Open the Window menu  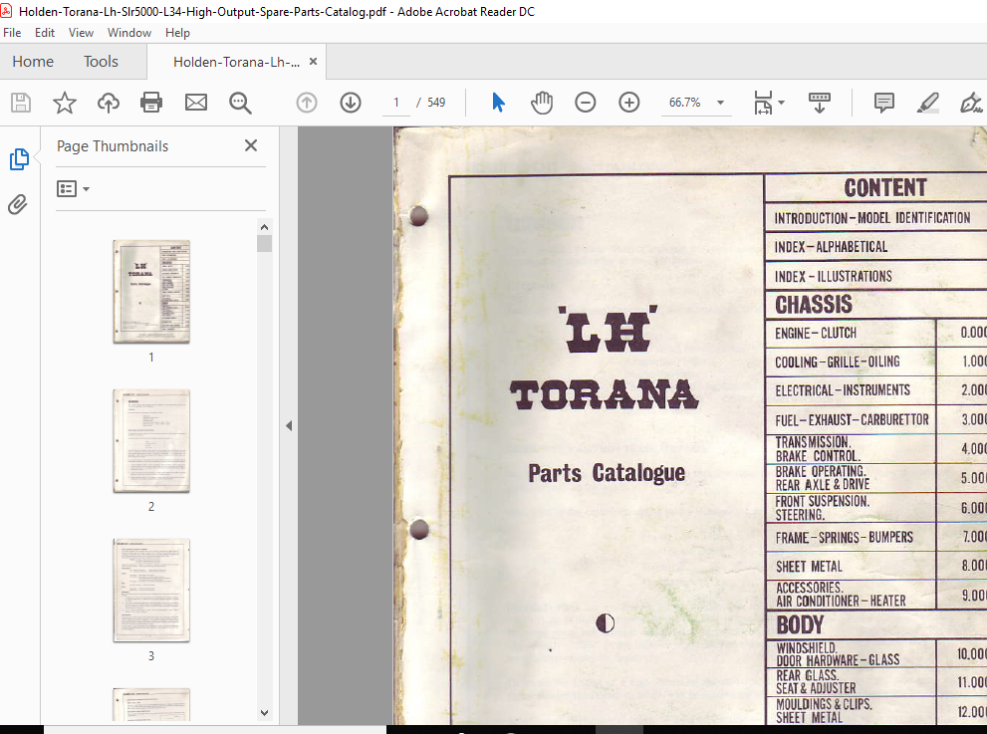(x=129, y=33)
